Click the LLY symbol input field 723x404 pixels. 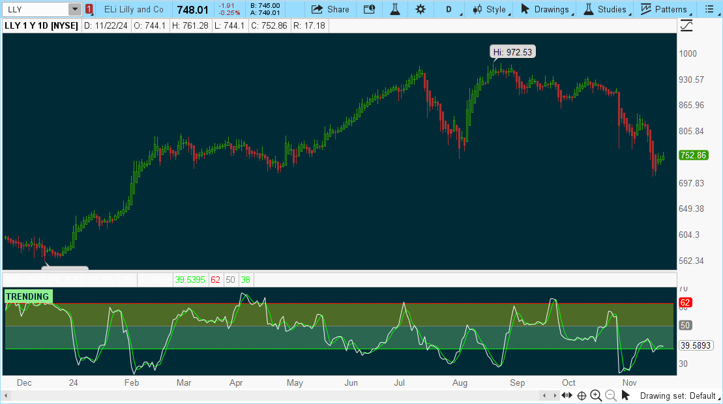pyautogui.click(x=35, y=9)
